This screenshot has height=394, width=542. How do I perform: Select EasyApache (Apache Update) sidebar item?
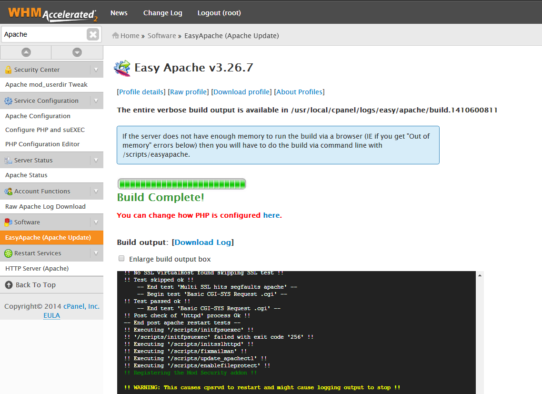[x=51, y=238]
